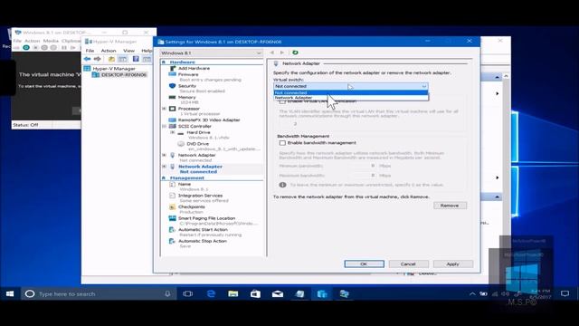This screenshot has width=579, height=326.
Task: Click Hyper-V Manager blue help icon
Action: 136,59
